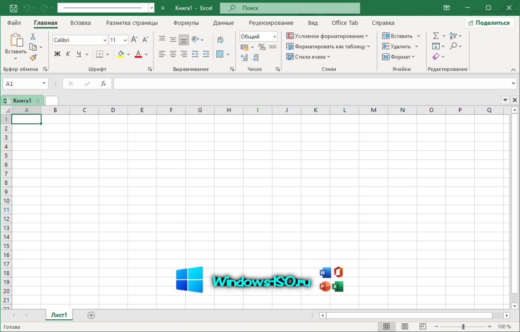Open the Файл menu
This screenshot has height=332, width=520.
(14, 23)
